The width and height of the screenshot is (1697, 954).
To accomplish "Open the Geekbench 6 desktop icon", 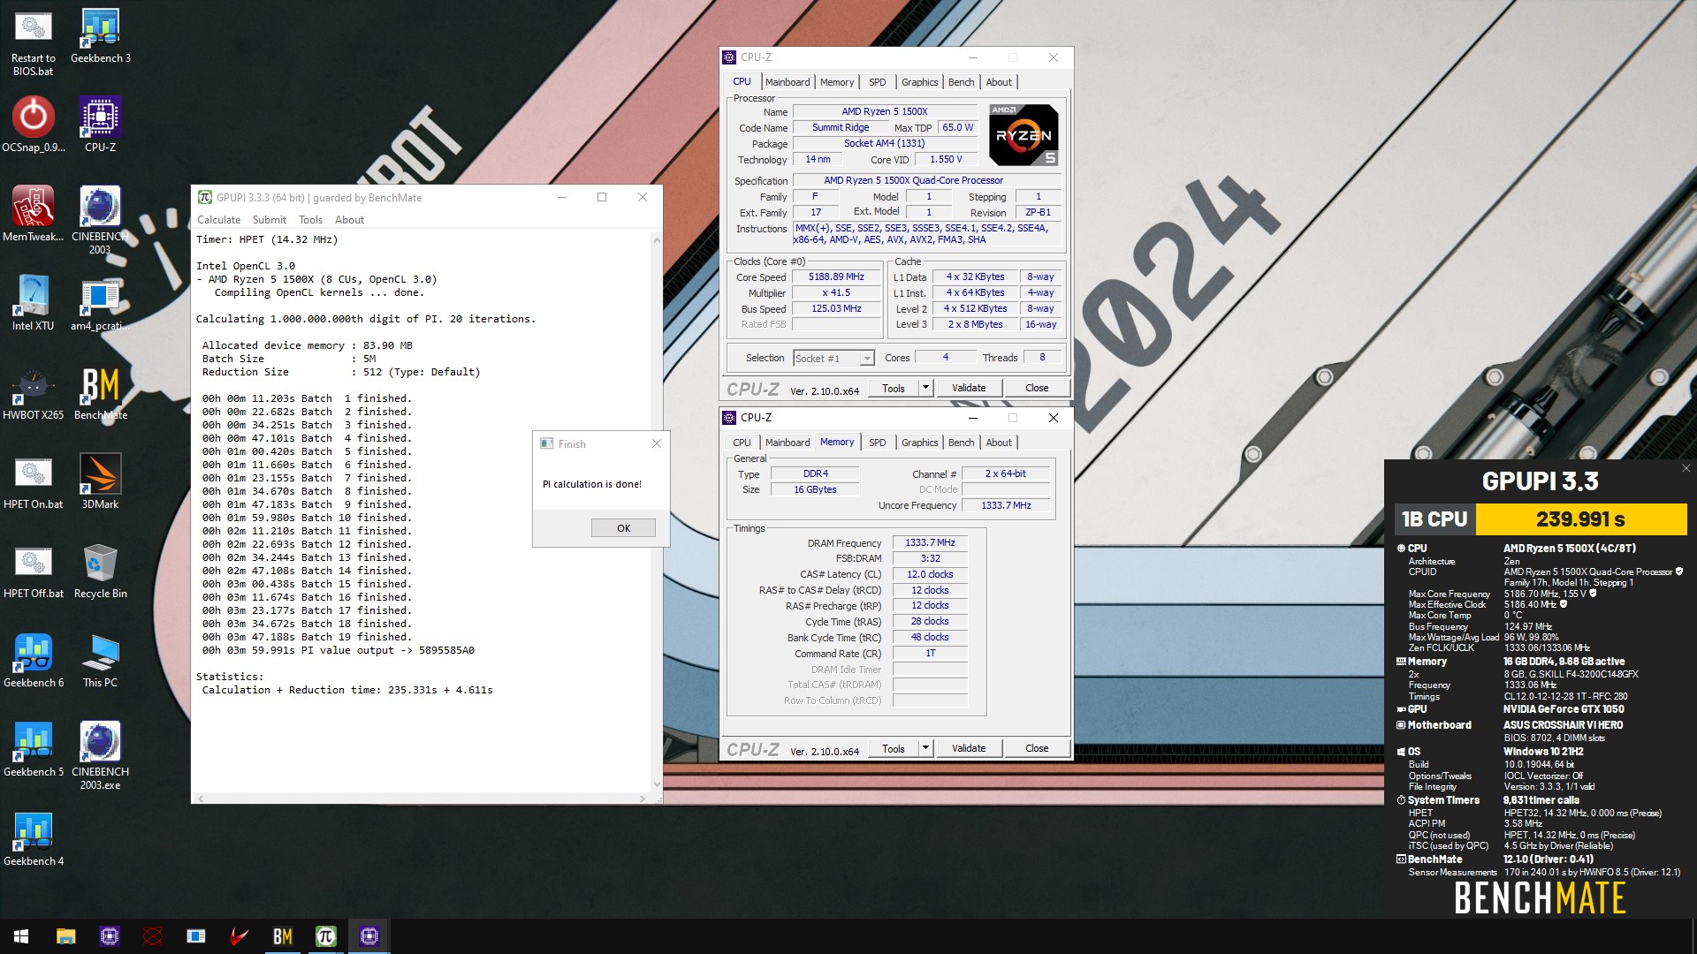I will (34, 660).
